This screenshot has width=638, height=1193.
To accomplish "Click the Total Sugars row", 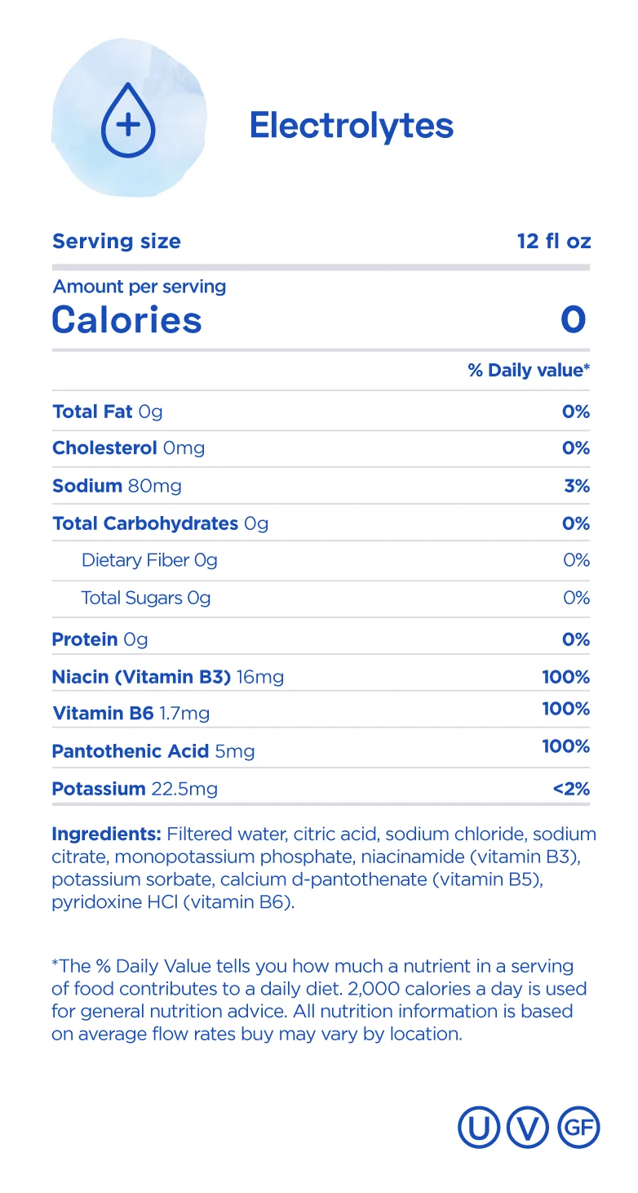I will tap(146, 598).
